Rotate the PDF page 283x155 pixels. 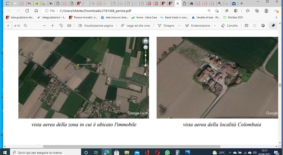click(x=61, y=26)
